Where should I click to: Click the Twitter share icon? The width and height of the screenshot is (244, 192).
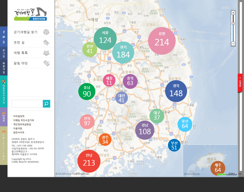[x=4, y=37]
